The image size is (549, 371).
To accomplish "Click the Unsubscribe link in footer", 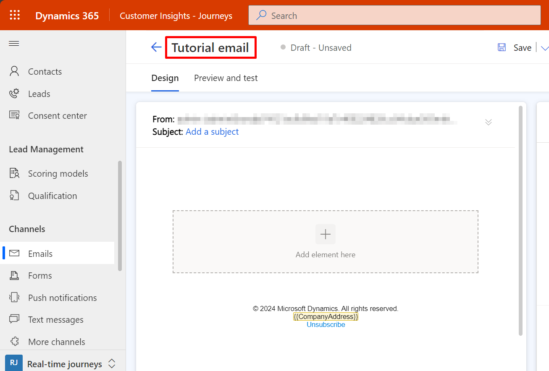I will [x=326, y=324].
